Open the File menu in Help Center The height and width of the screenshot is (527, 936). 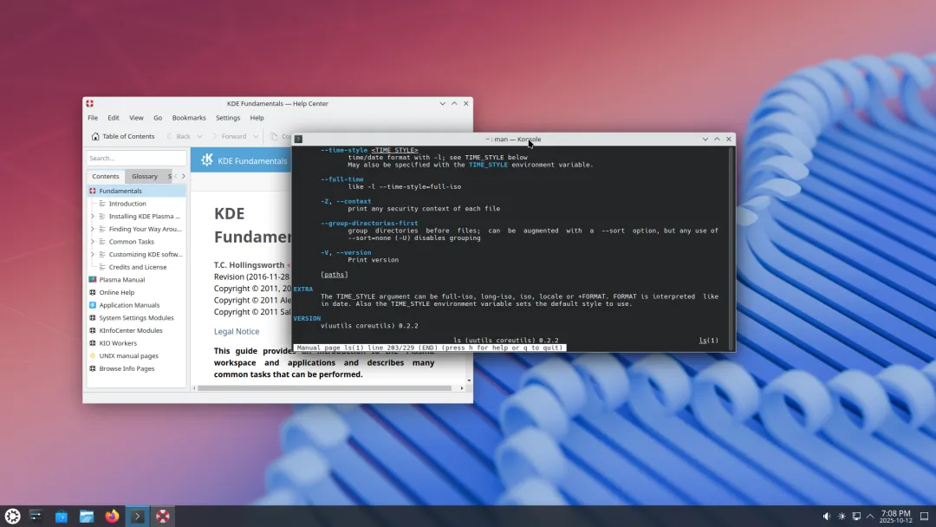93,118
